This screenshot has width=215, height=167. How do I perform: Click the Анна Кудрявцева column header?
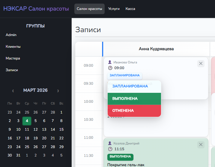point(156,49)
